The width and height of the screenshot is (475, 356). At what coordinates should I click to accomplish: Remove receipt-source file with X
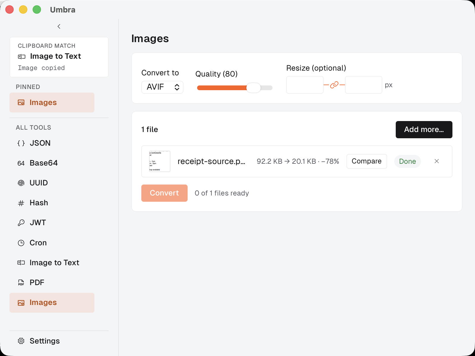point(437,161)
